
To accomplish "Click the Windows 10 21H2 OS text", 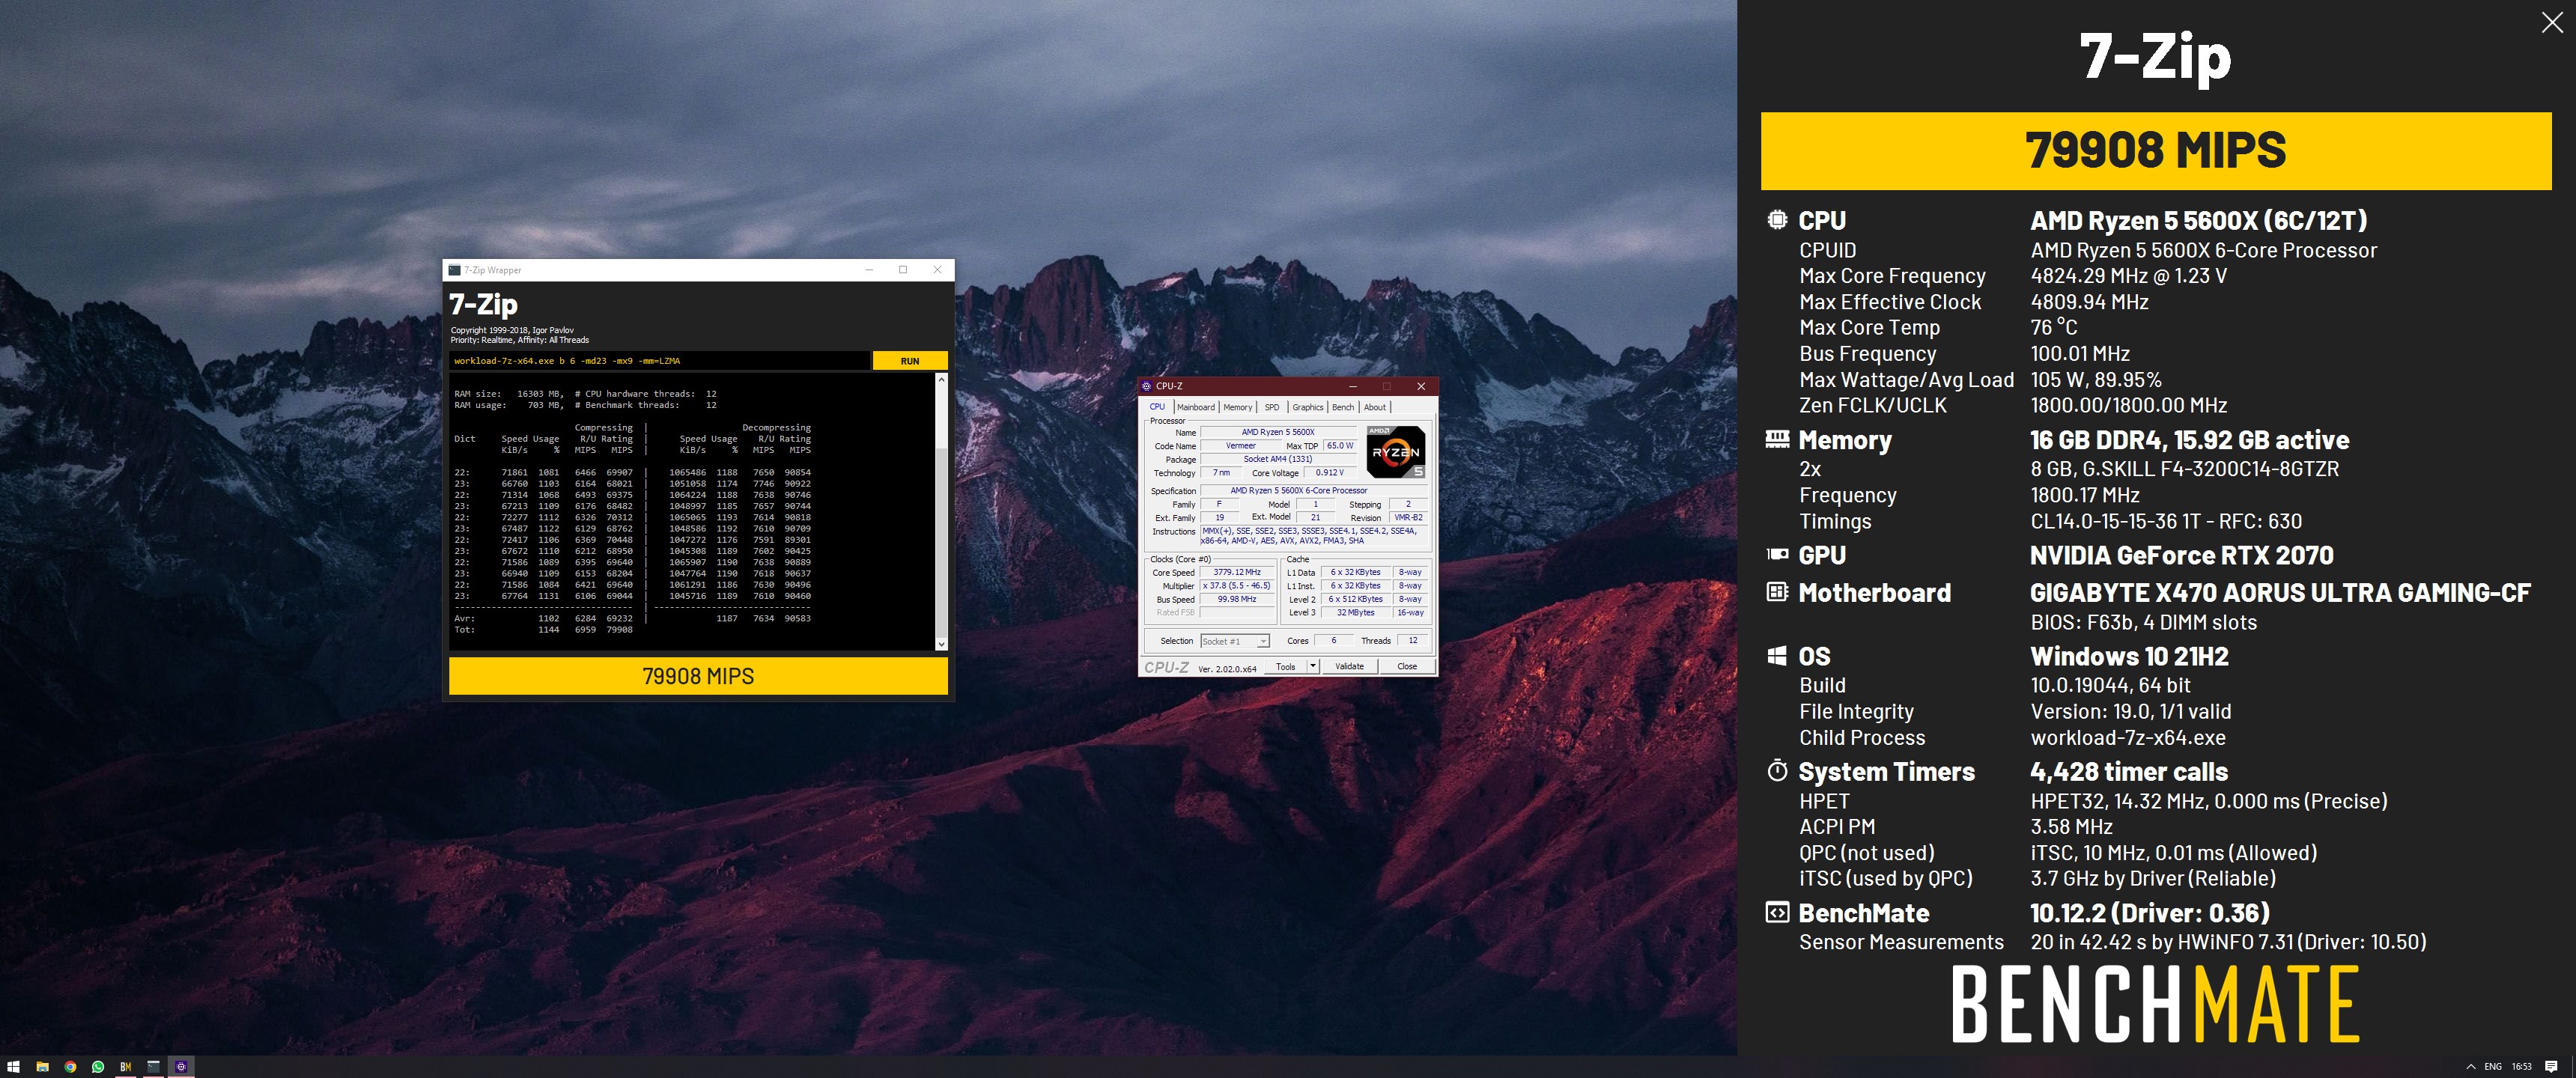I will click(x=2129, y=656).
